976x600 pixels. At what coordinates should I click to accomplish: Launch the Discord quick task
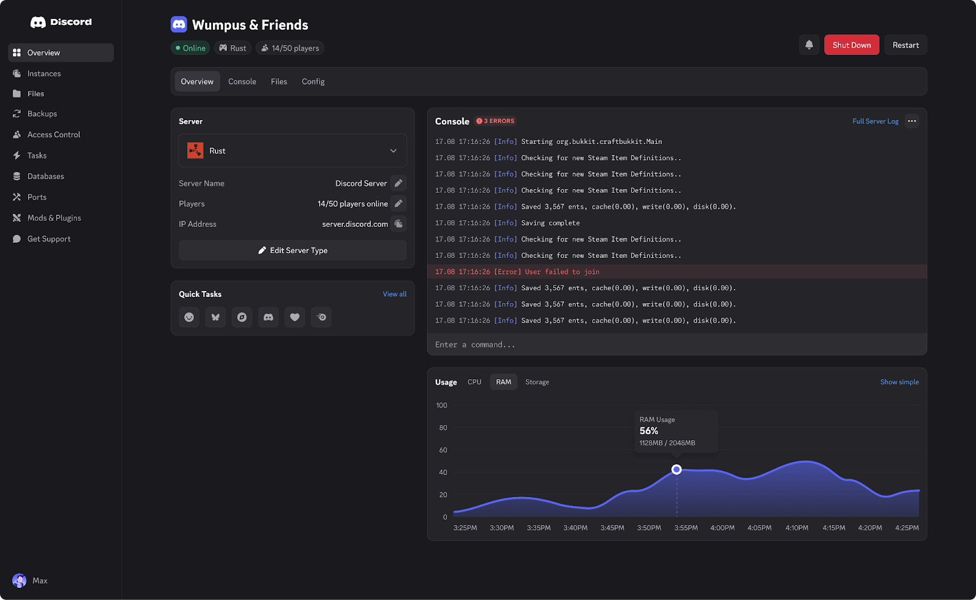pos(268,317)
